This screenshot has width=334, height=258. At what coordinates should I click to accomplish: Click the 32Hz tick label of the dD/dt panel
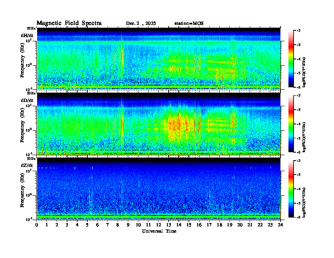coord(31,94)
